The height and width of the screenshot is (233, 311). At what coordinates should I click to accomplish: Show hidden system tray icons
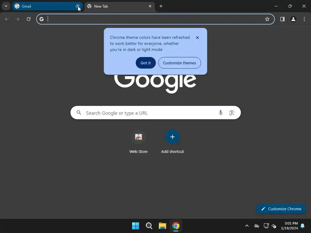point(247,226)
